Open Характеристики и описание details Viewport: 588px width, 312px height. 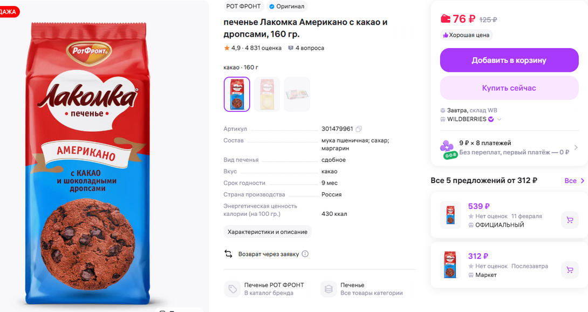(x=268, y=232)
